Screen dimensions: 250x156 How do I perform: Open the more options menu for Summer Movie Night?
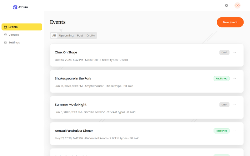click(x=235, y=105)
